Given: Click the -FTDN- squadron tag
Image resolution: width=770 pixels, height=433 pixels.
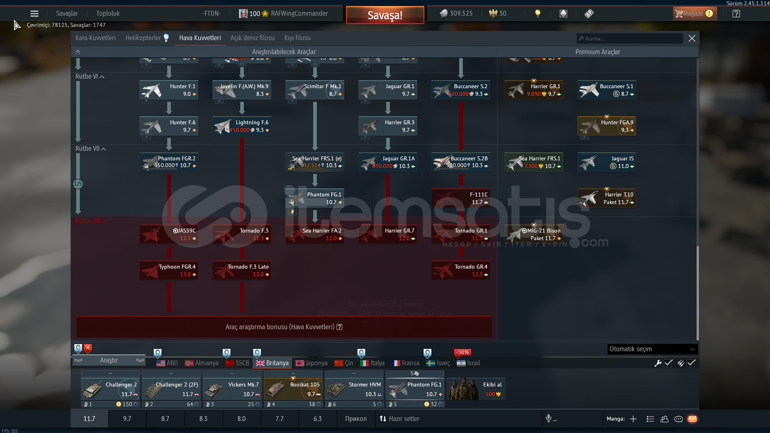Looking at the screenshot, I should (x=211, y=14).
